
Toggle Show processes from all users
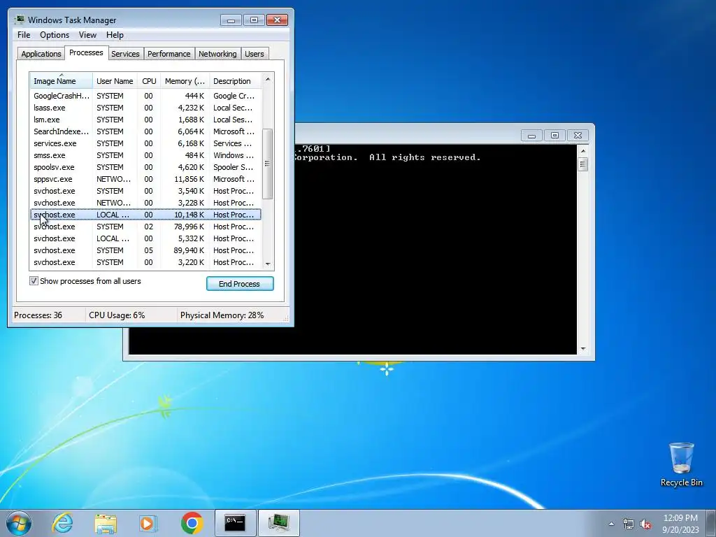tap(34, 281)
